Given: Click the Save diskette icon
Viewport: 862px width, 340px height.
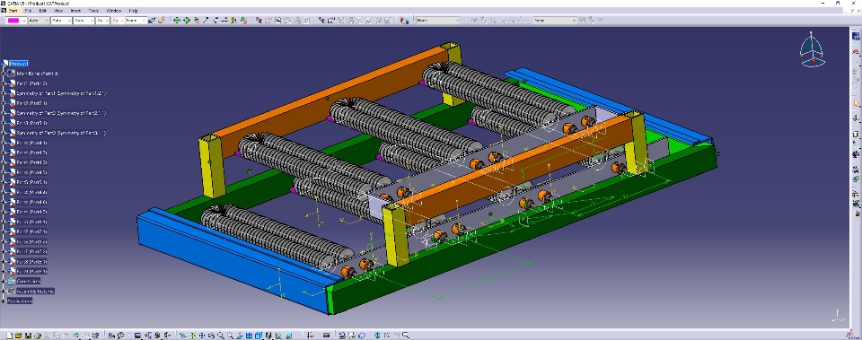Looking at the screenshot, I should click(x=28, y=335).
